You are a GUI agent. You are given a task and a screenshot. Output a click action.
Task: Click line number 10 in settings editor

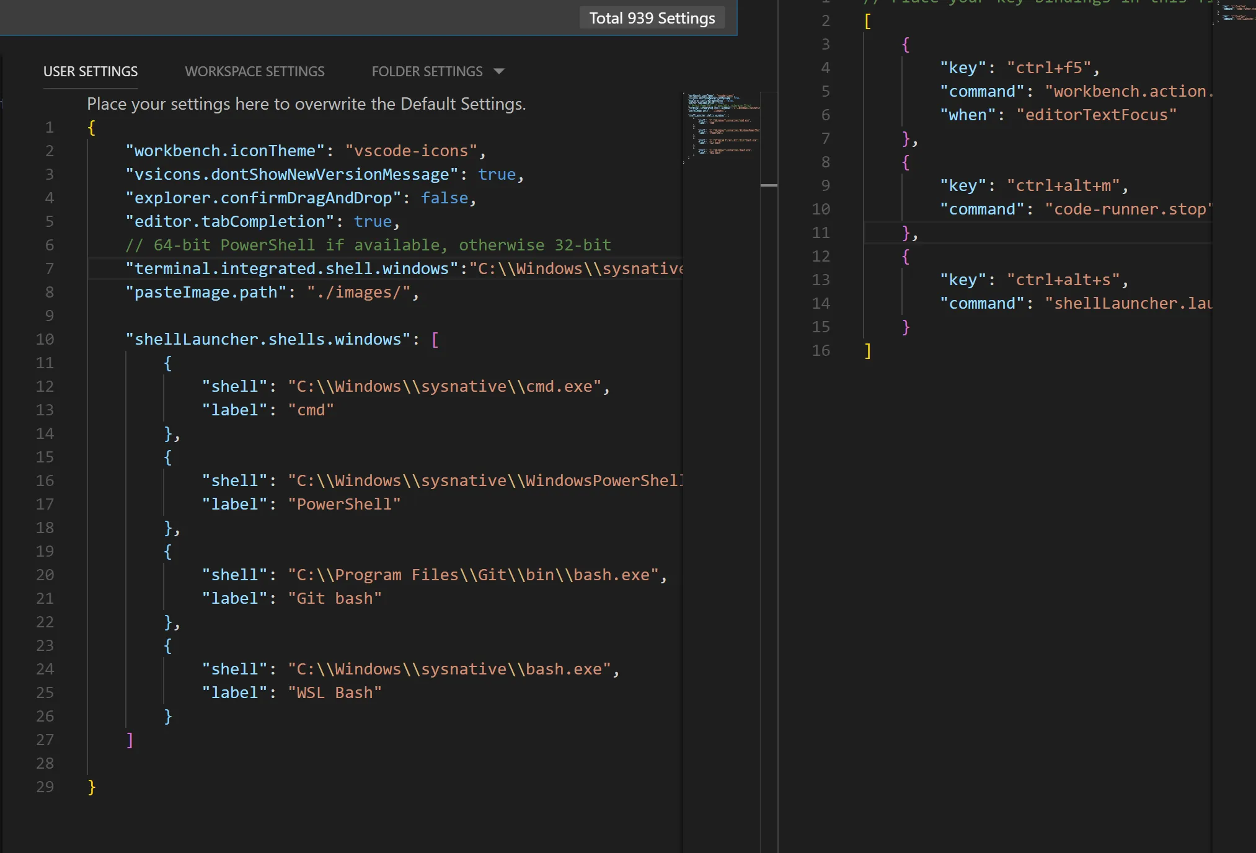45,339
